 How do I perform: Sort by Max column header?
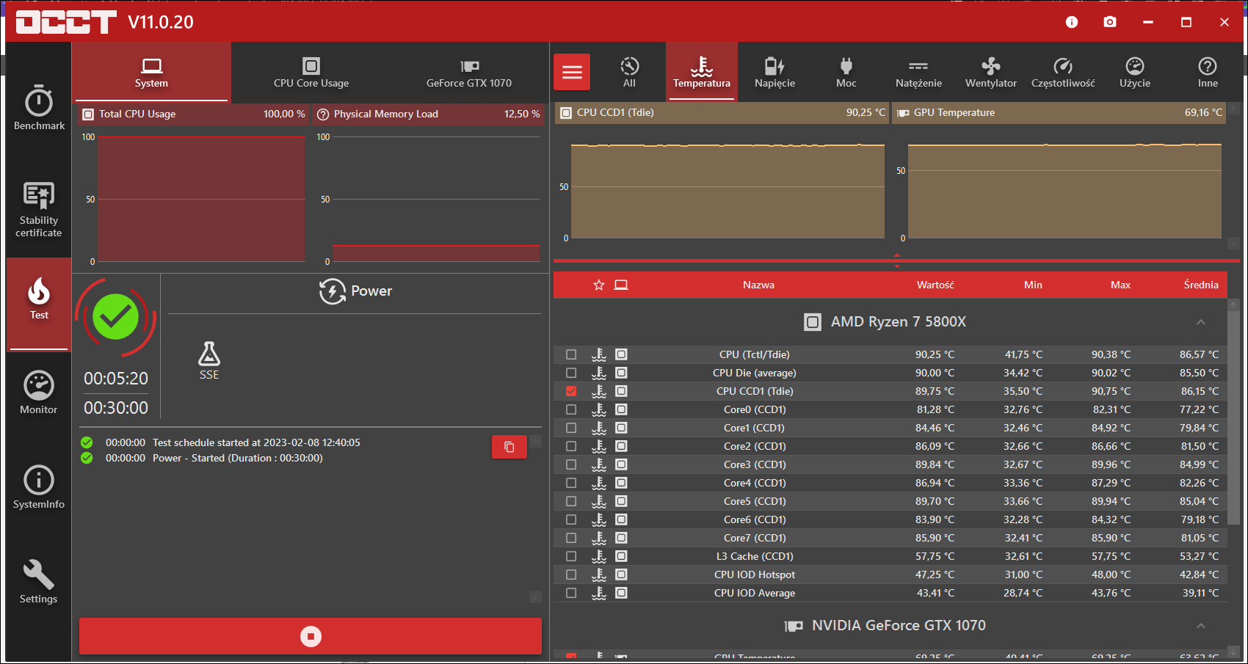[1120, 285]
